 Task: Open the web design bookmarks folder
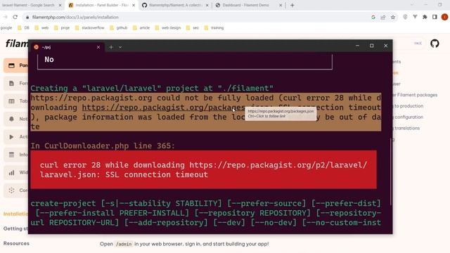click(x=168, y=28)
